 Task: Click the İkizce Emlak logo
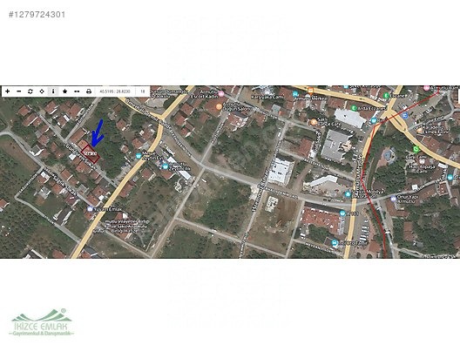click(x=42, y=322)
